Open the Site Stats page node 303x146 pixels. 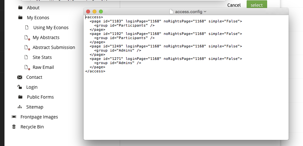(42, 57)
